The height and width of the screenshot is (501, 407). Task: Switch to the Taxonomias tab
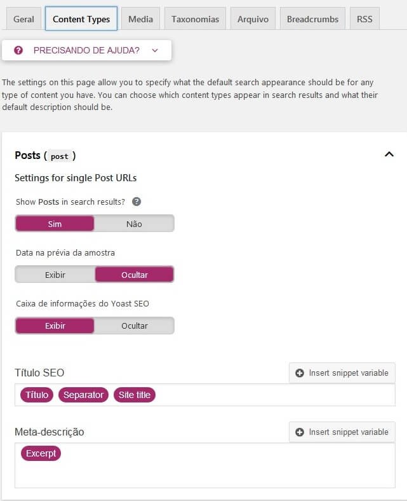pyautogui.click(x=195, y=19)
